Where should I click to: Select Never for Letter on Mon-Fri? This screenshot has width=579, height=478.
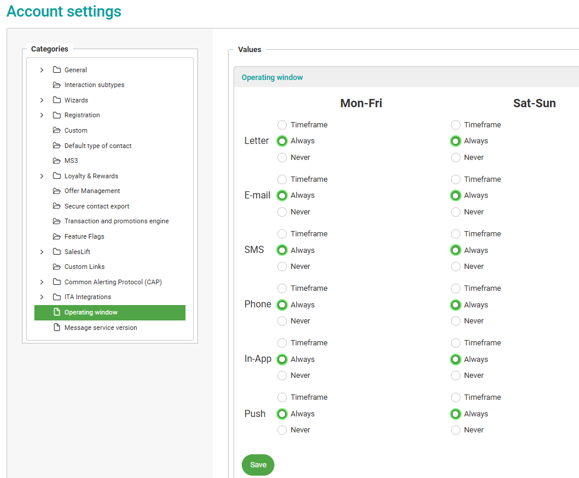(x=282, y=158)
